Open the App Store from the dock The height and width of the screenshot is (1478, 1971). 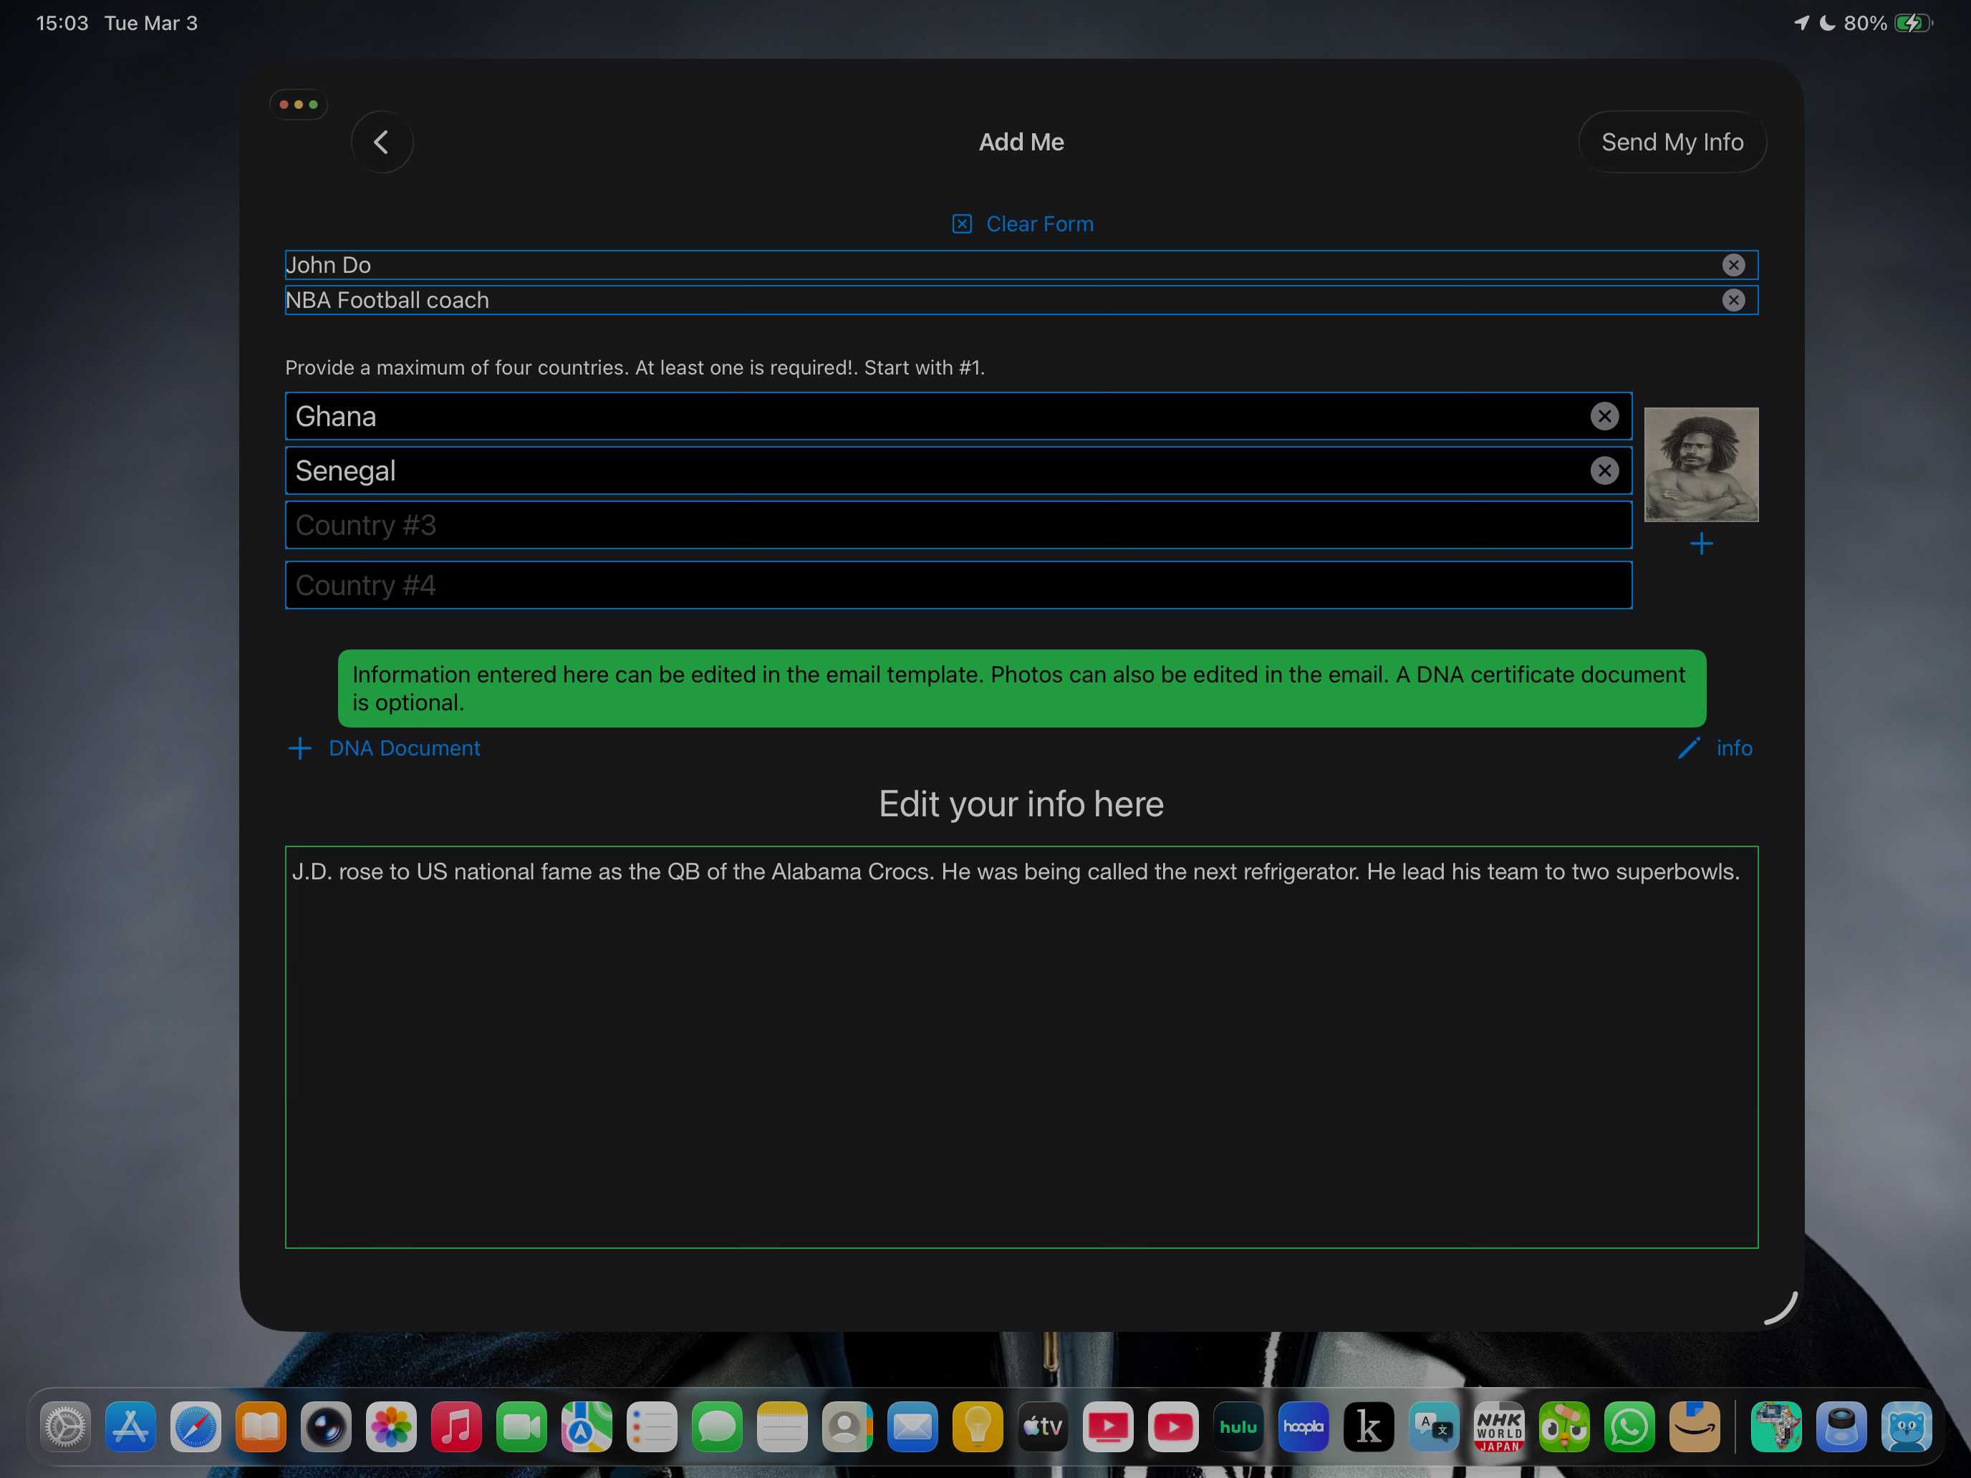(130, 1427)
